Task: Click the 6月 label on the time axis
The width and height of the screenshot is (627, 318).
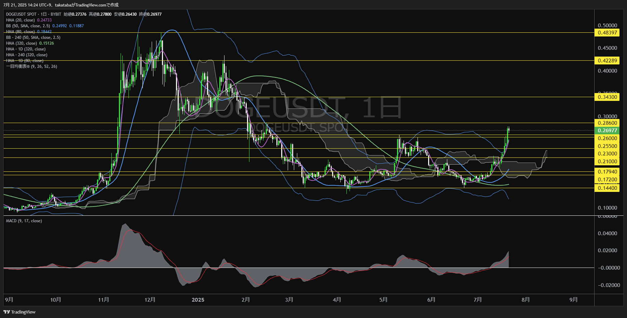Action: 432,300
